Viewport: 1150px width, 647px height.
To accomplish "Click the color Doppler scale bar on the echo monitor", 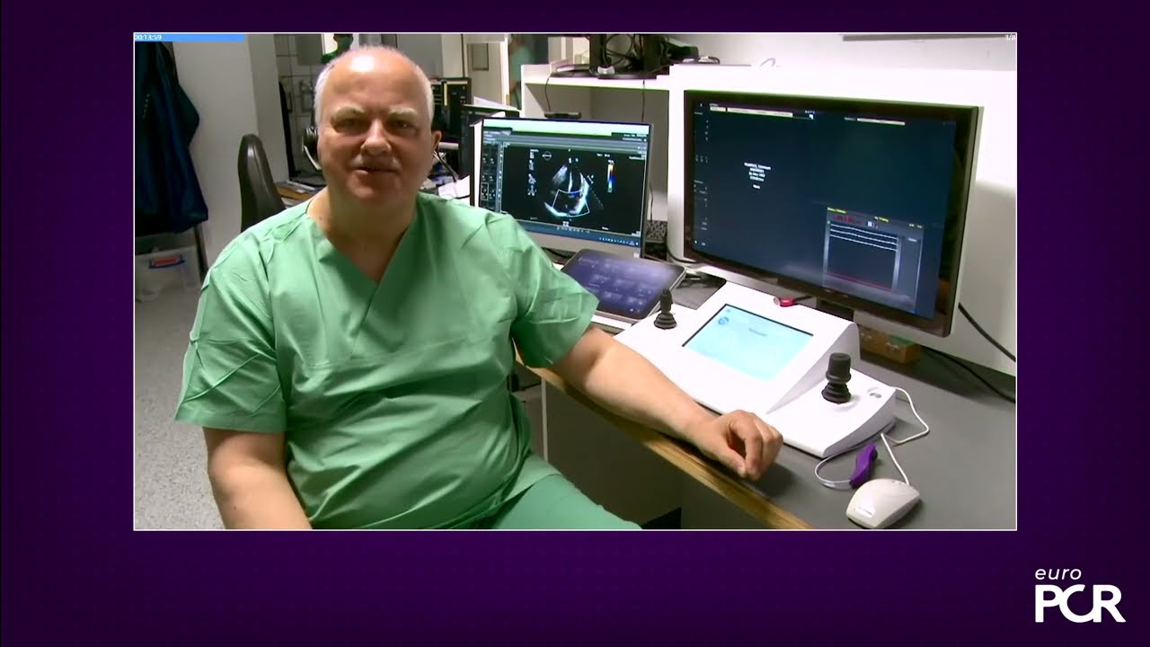I will pos(612,176).
